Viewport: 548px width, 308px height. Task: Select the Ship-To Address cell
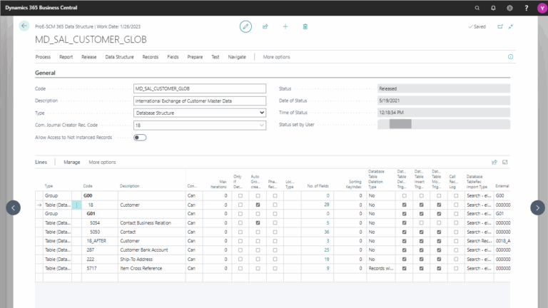[x=152, y=259]
